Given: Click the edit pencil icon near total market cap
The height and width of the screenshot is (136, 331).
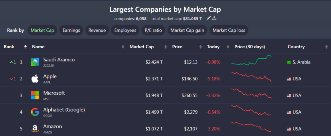Looking at the screenshot, I should coord(209,18).
